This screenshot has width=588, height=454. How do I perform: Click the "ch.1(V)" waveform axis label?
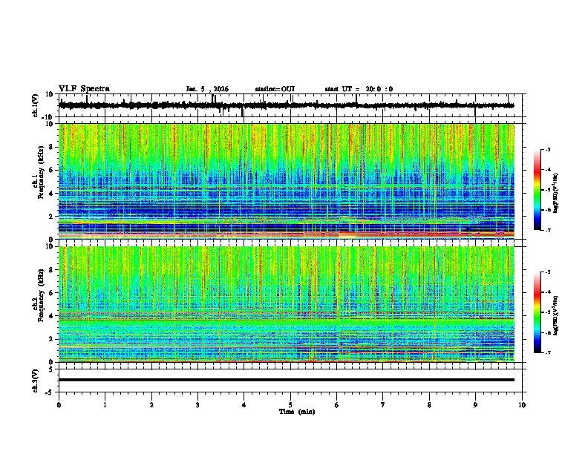[x=36, y=105]
